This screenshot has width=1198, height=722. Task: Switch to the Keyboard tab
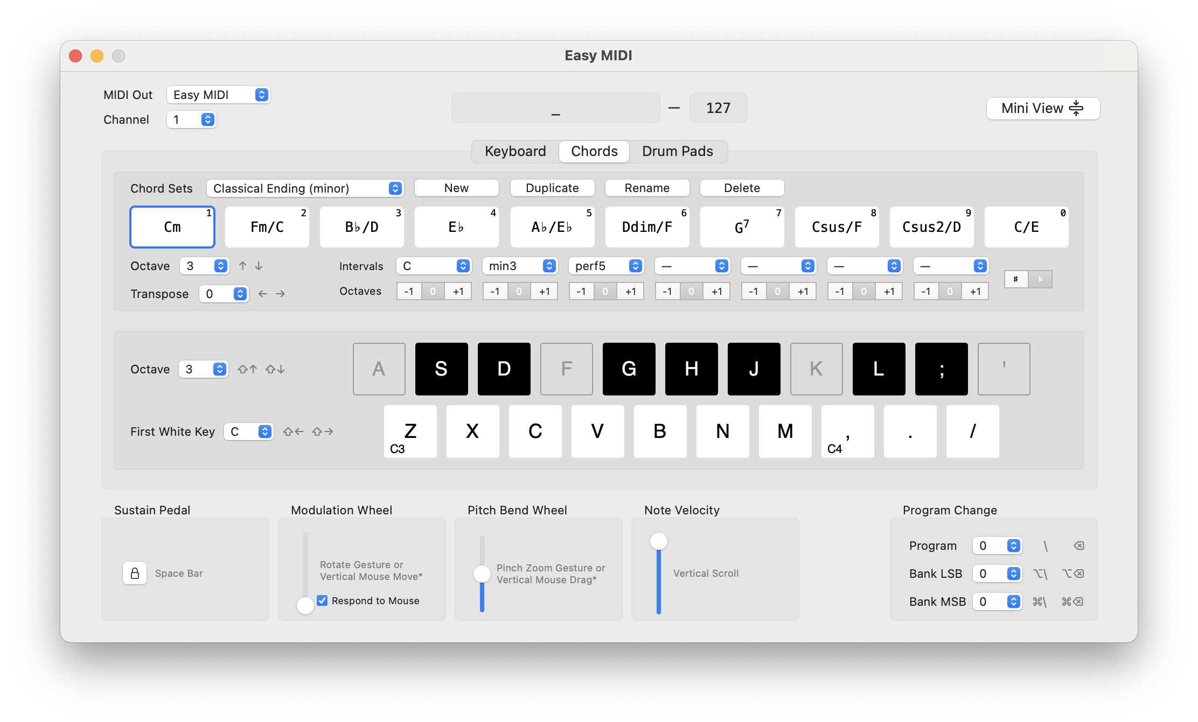tap(514, 151)
